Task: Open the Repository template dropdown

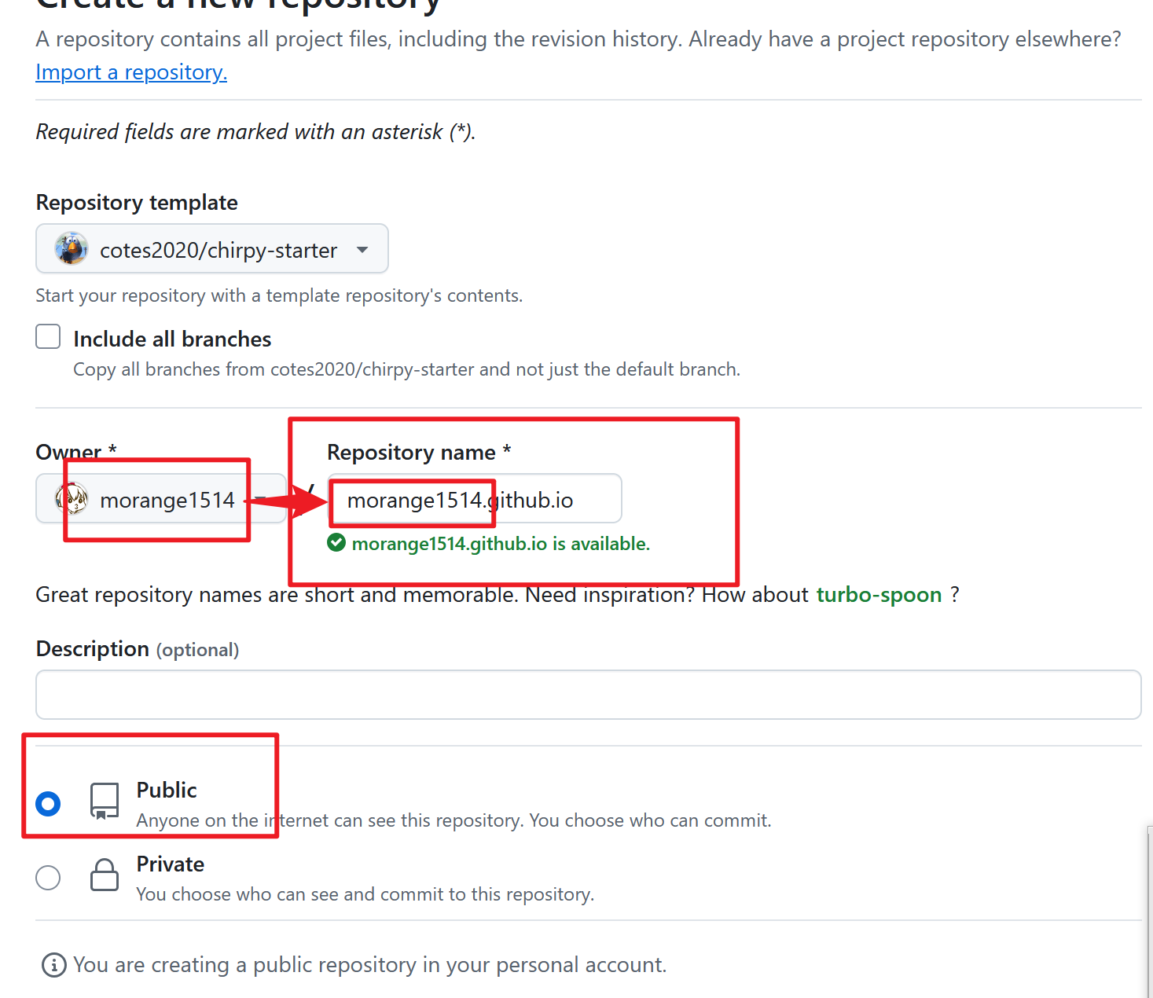Action: 212,248
